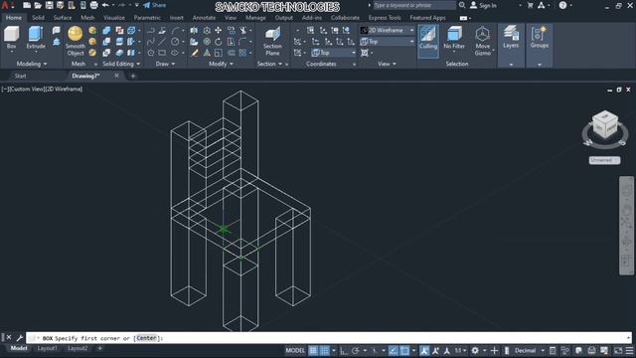Click the status bar customization menu icon

(x=629, y=350)
